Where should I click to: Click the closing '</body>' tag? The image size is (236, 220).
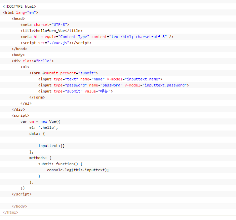(x=19, y=206)
